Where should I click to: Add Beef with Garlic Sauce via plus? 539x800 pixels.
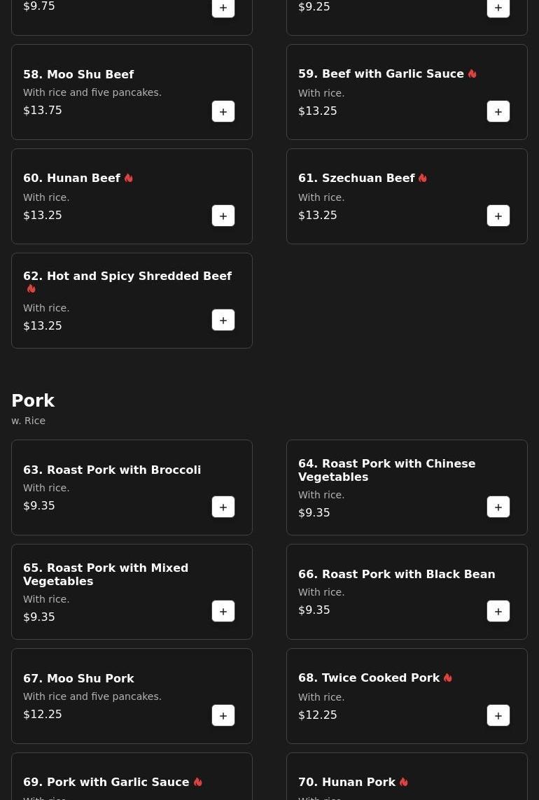[498, 112]
